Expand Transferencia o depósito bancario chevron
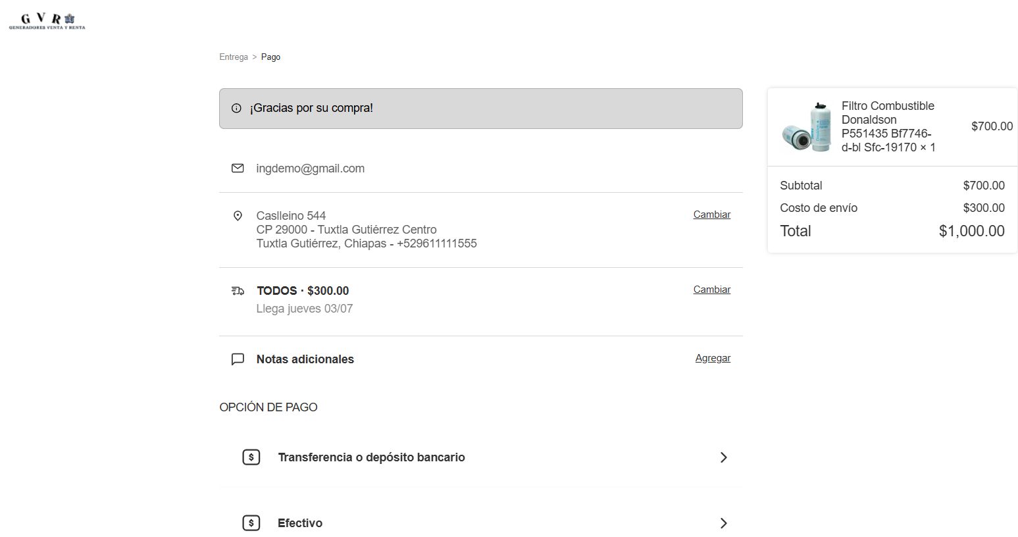The width and height of the screenshot is (1018, 537). (723, 457)
